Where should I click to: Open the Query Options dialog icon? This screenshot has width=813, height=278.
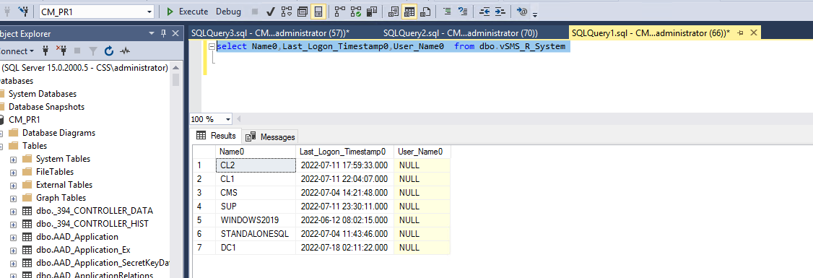pos(303,12)
